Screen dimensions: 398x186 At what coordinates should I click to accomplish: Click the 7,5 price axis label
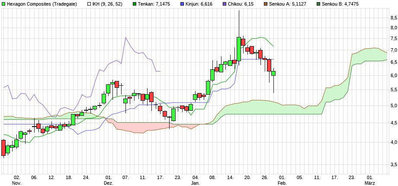(394, 38)
